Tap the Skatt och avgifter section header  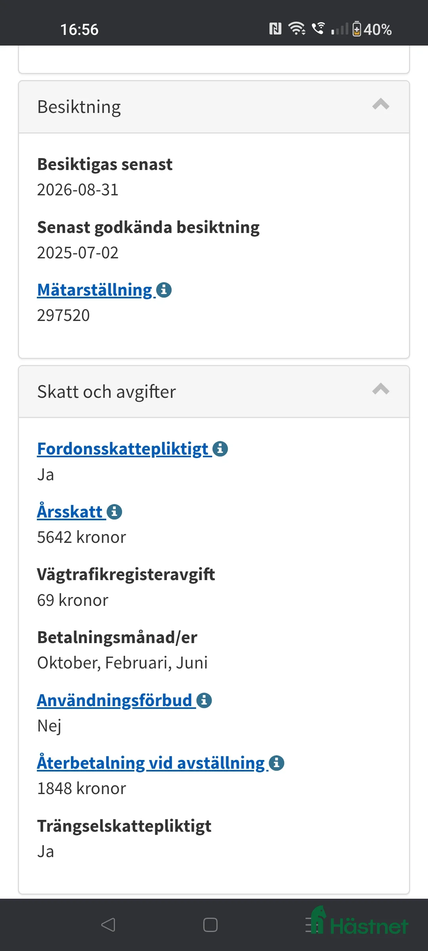(x=106, y=391)
